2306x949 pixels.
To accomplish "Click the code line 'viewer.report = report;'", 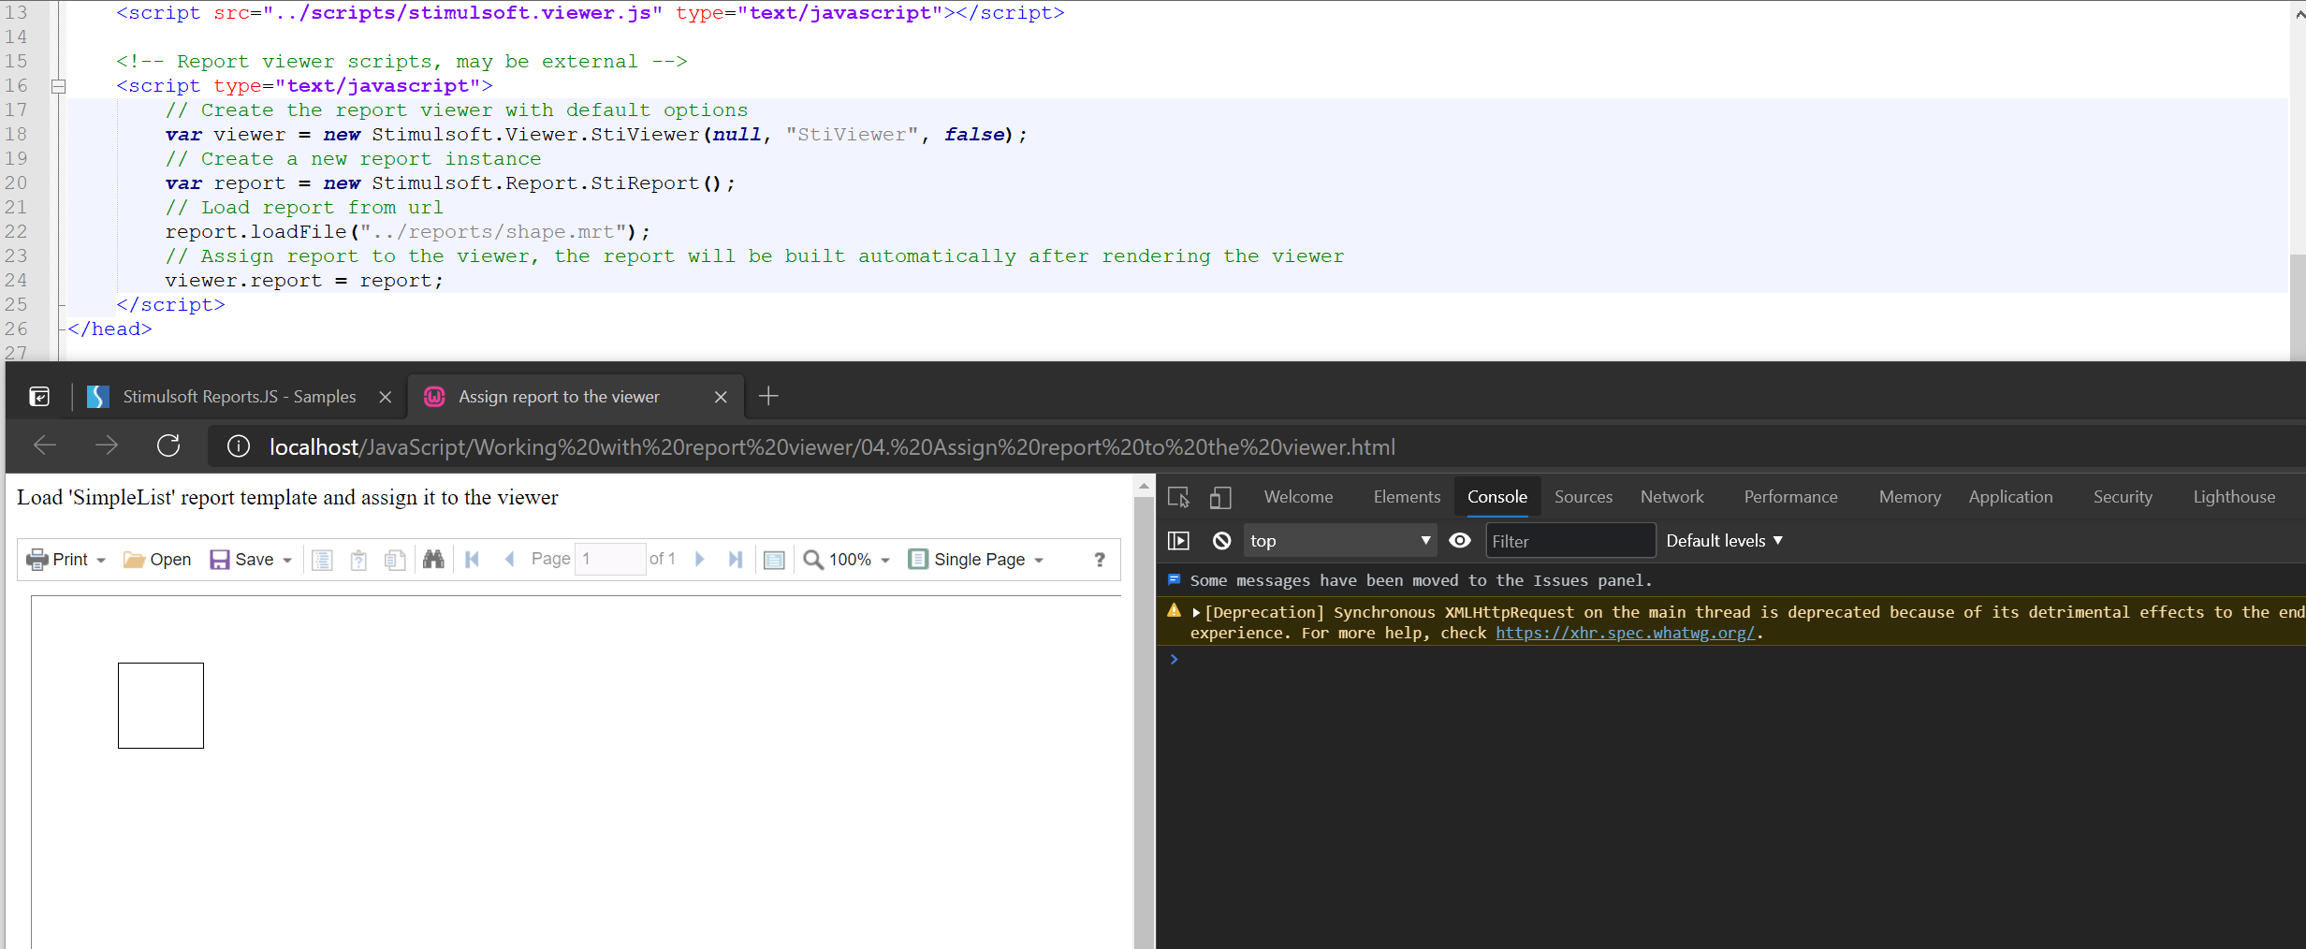I will 304,281.
